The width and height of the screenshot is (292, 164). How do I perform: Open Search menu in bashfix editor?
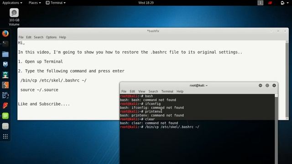(38, 37)
